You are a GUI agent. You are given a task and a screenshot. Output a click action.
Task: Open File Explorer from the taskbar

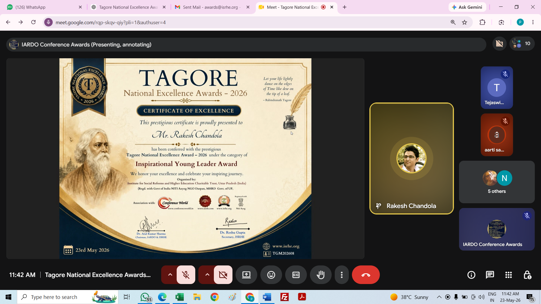tap(197, 297)
